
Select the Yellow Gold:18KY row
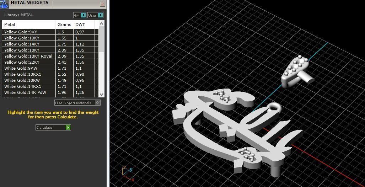click(50, 50)
